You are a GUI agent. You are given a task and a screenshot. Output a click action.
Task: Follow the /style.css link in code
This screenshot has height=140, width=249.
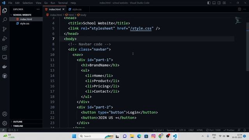click(x=141, y=28)
